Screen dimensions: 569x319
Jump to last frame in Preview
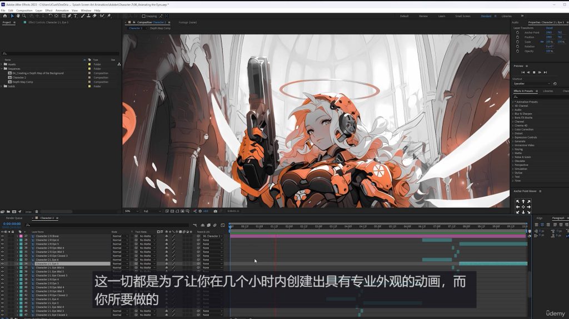(x=545, y=73)
